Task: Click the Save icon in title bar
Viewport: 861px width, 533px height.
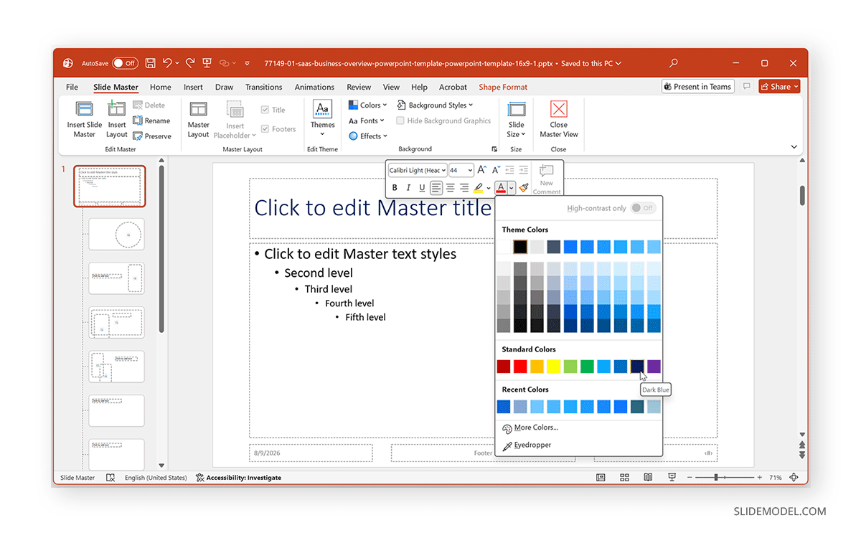Action: (151, 63)
